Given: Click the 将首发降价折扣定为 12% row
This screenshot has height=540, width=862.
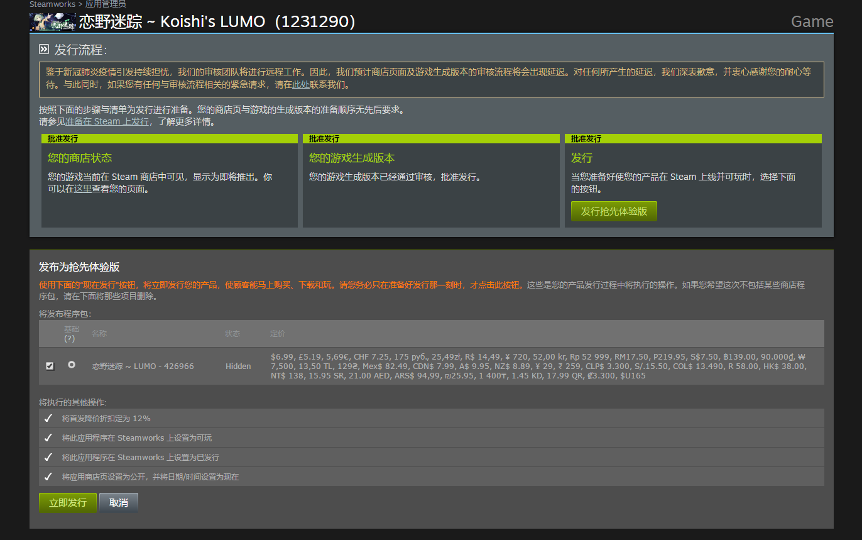Looking at the screenshot, I should [432, 418].
